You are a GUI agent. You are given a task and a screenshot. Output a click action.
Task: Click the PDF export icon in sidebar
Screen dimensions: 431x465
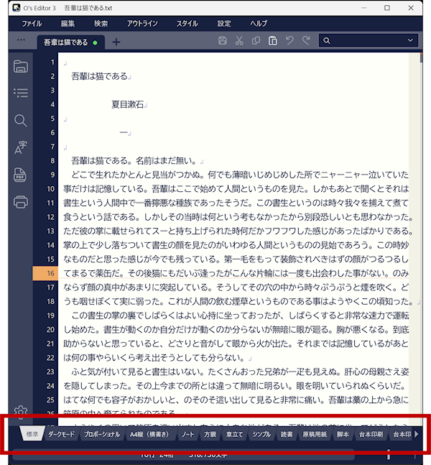20,175
